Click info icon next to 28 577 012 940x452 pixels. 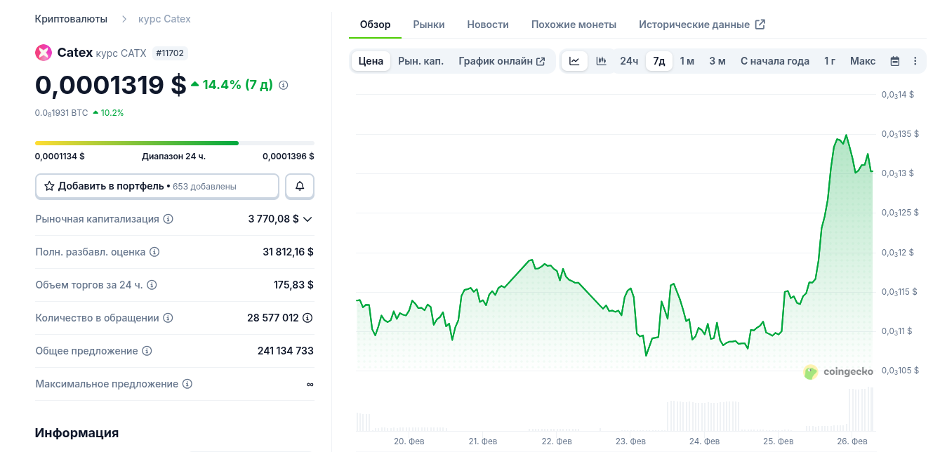(307, 318)
